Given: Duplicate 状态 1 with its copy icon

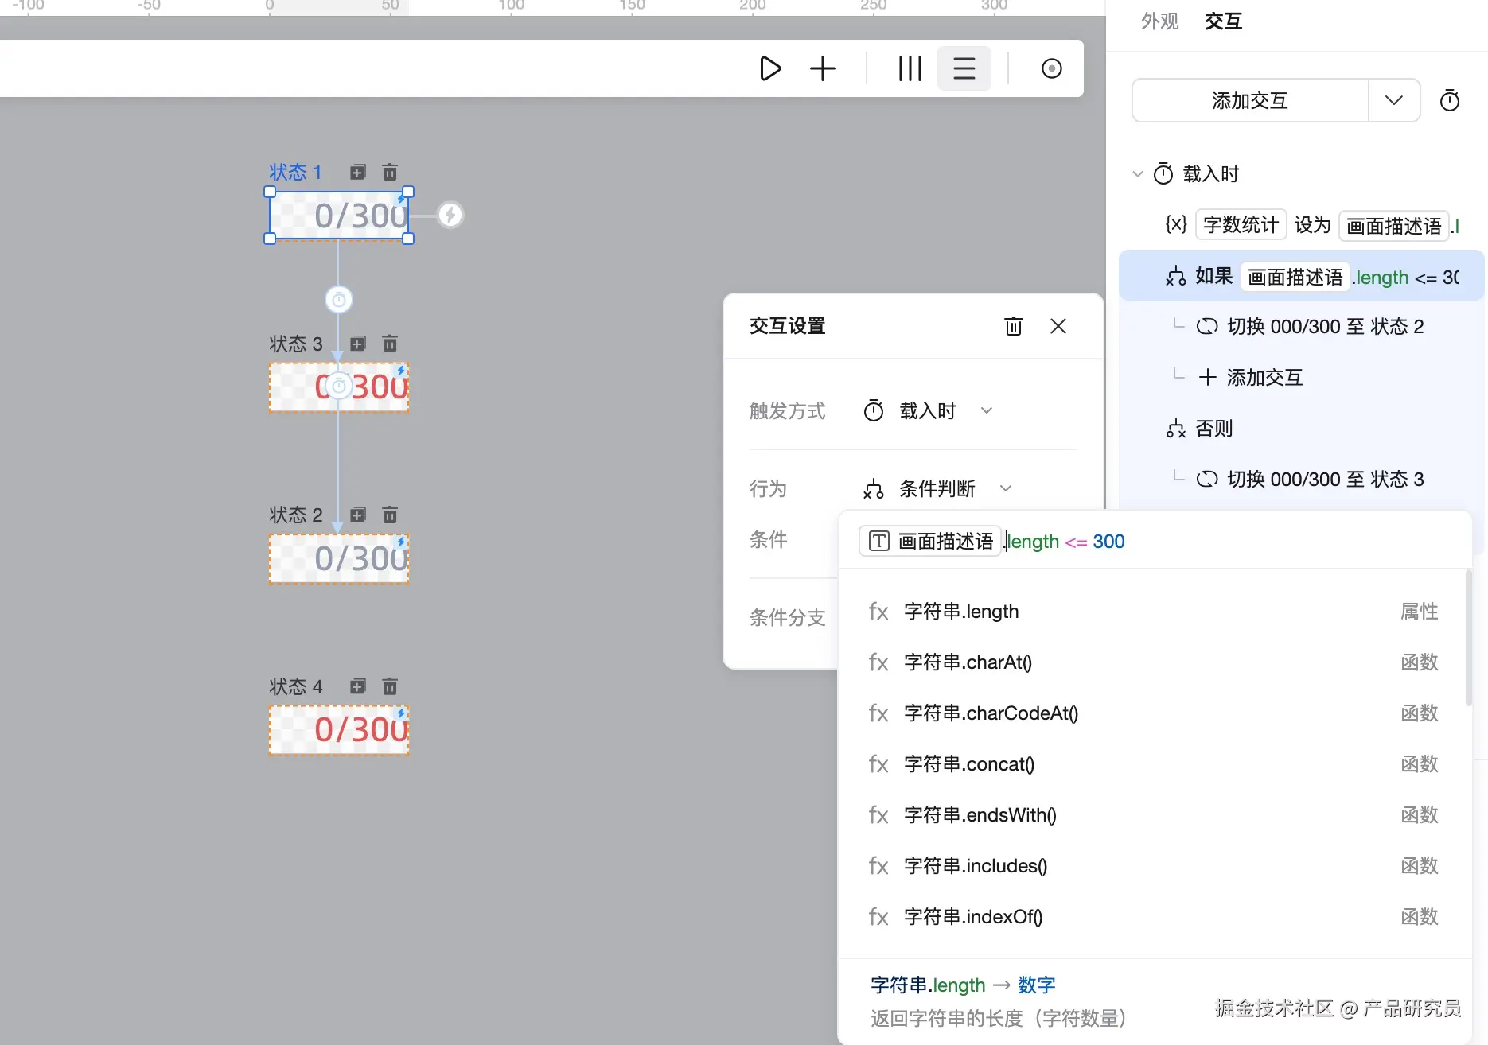Looking at the screenshot, I should pyautogui.click(x=358, y=172).
